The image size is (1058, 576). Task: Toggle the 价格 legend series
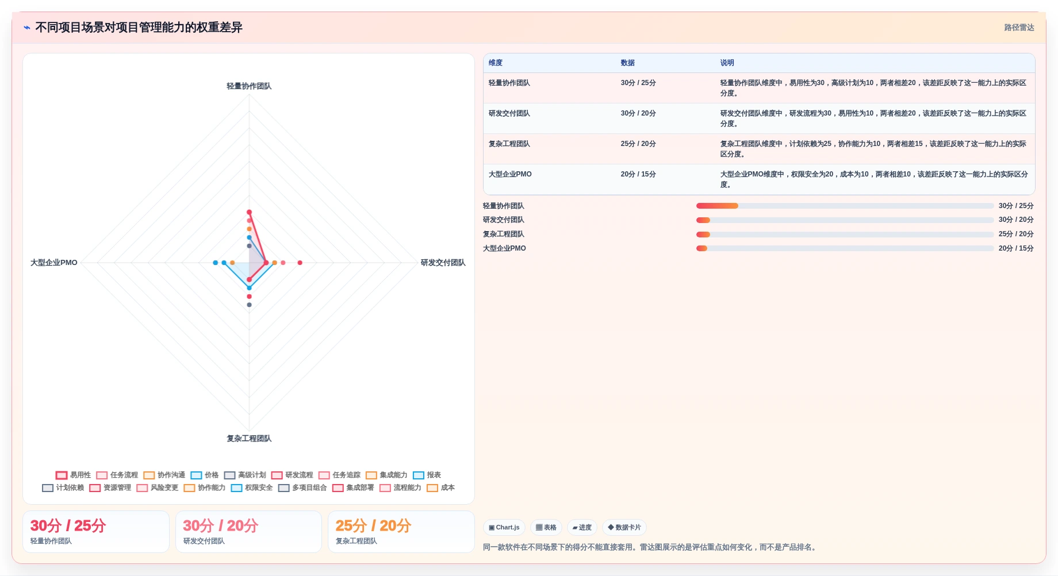pos(204,475)
